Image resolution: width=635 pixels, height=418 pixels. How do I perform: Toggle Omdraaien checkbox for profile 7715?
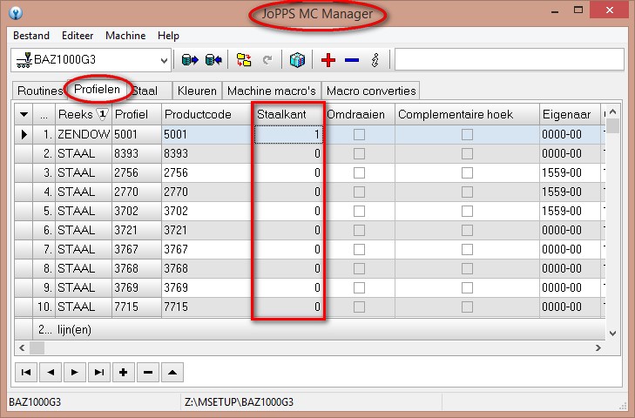(359, 307)
